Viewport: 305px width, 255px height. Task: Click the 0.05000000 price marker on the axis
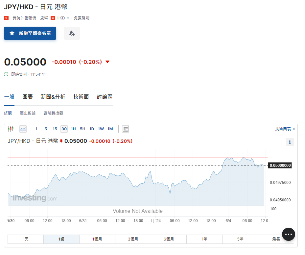[280, 166]
